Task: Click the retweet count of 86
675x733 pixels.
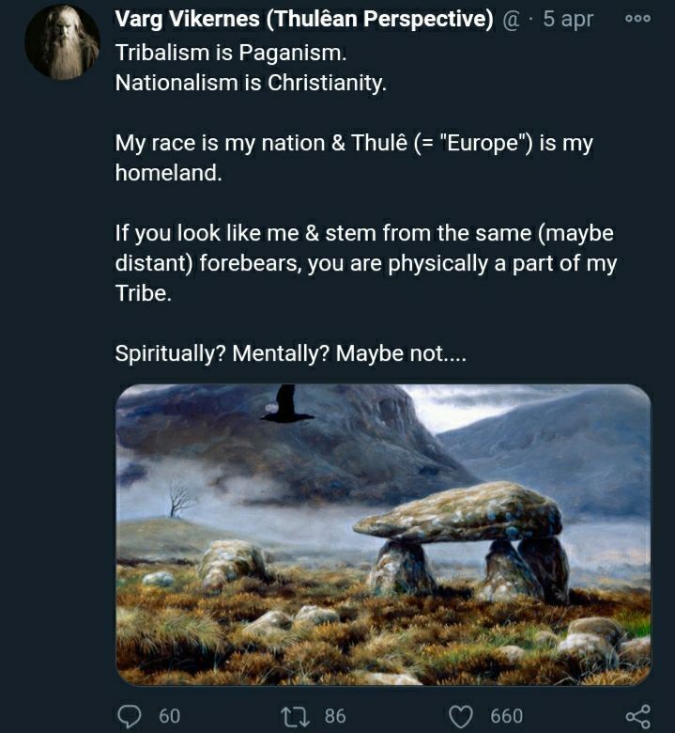Action: coord(335,716)
